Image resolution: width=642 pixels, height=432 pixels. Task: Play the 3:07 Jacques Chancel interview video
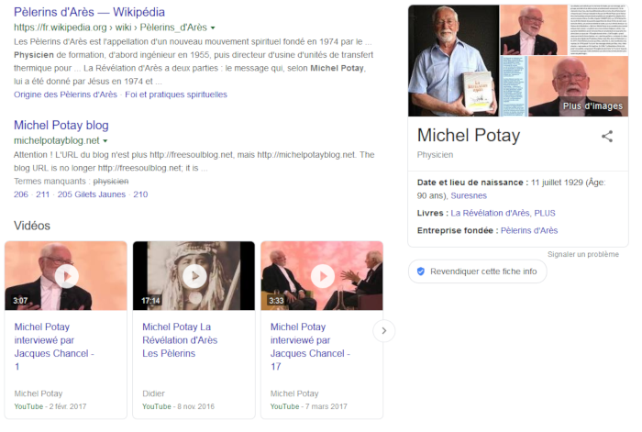click(x=66, y=275)
